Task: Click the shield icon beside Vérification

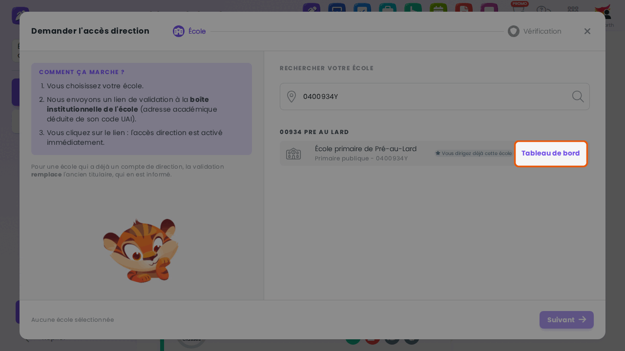Action: (514, 31)
